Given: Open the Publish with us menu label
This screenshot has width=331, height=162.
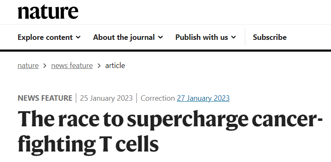Looking at the screenshot, I should 202,37.
